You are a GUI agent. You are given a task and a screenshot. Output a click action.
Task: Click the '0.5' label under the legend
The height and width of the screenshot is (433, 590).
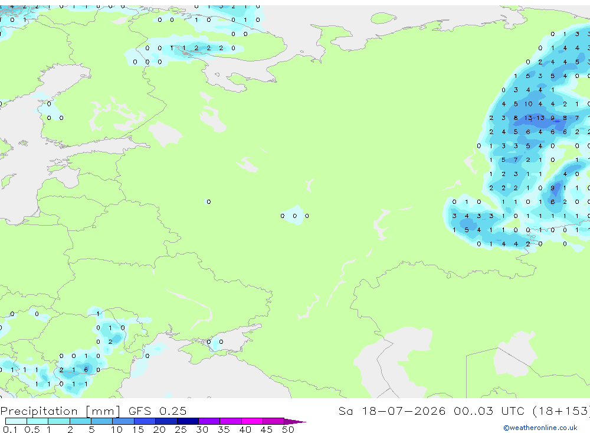[32, 429]
